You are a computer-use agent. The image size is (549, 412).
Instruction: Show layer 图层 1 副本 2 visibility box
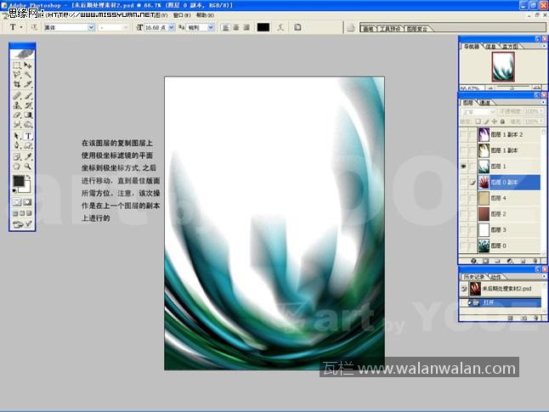(463, 135)
